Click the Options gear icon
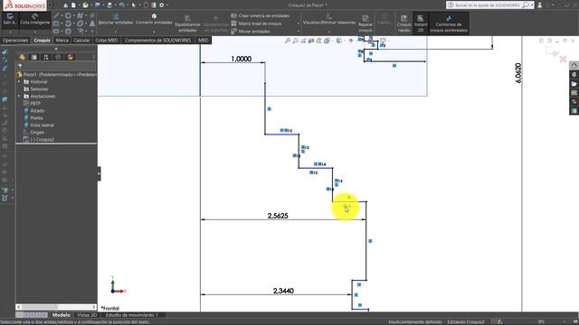 (x=161, y=5)
